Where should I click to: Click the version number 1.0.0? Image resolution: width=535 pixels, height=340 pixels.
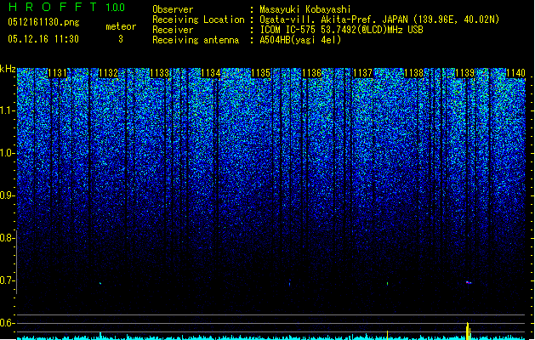(x=115, y=8)
